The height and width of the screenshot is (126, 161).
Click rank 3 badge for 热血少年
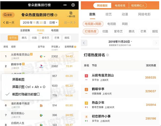point(86,103)
